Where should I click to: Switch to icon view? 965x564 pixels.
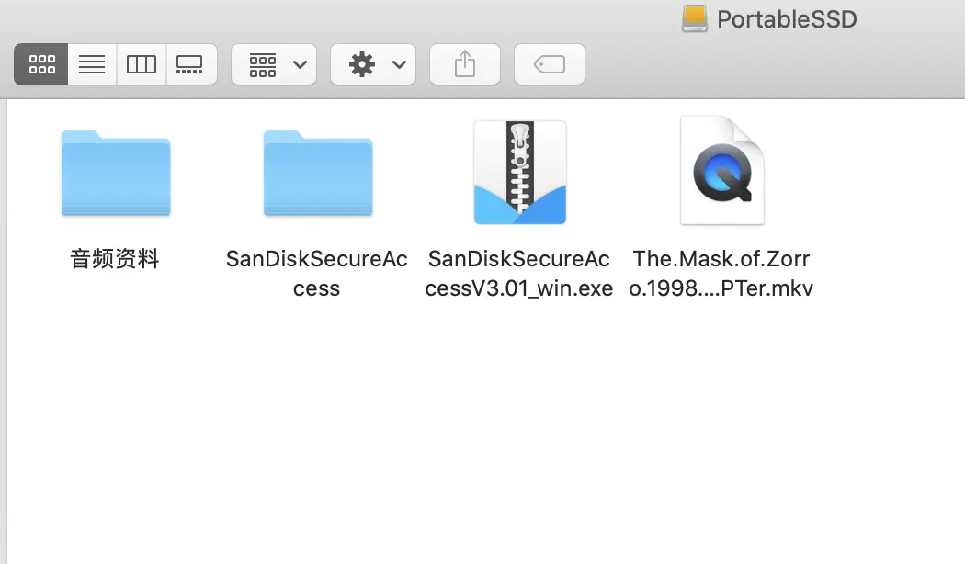[41, 64]
